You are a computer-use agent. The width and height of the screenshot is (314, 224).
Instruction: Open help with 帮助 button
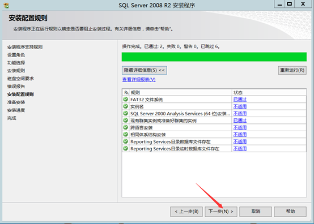click(290, 212)
